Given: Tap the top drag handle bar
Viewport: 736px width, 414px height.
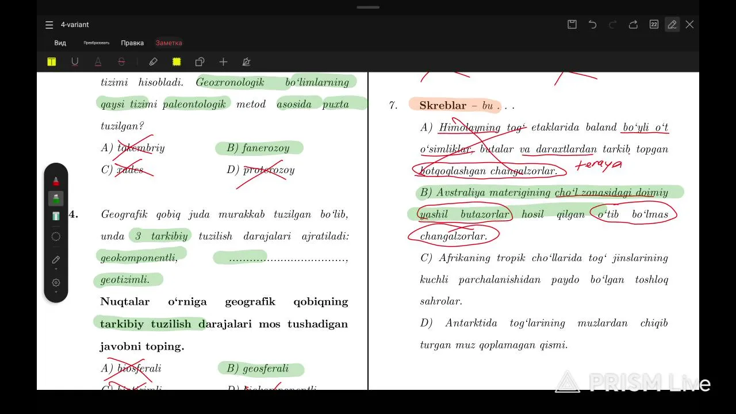Looking at the screenshot, I should coord(368,7).
